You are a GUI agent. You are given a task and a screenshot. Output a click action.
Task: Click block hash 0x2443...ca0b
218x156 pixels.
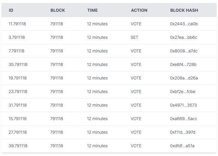pos(184,24)
